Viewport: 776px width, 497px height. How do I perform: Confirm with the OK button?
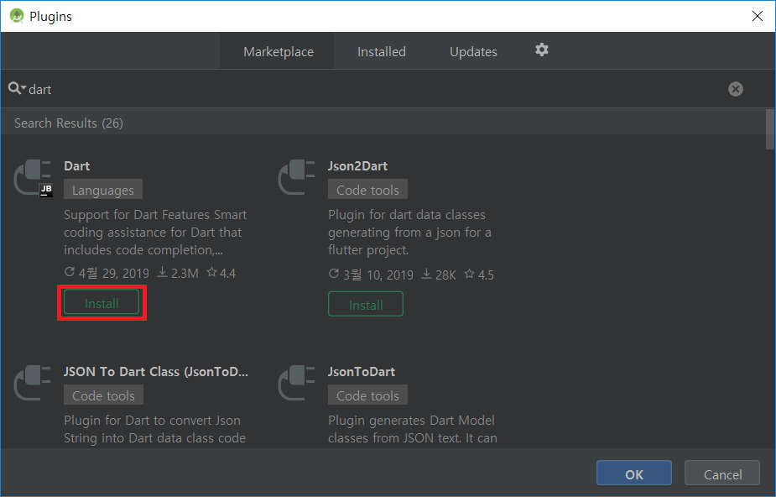[634, 473]
